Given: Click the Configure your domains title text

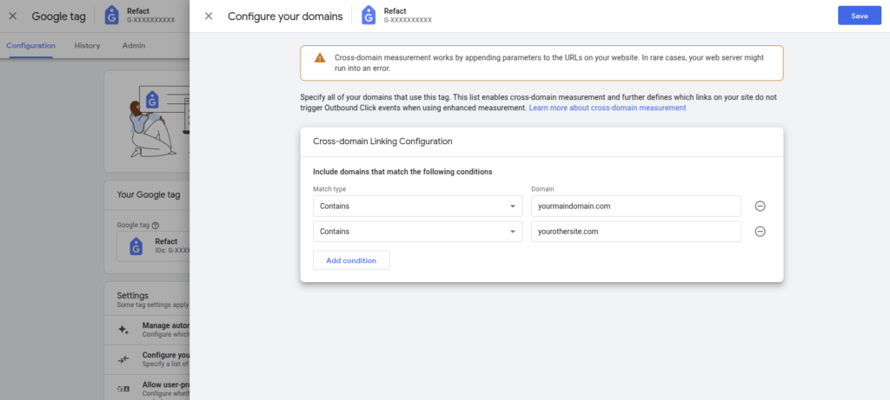Looking at the screenshot, I should point(285,16).
